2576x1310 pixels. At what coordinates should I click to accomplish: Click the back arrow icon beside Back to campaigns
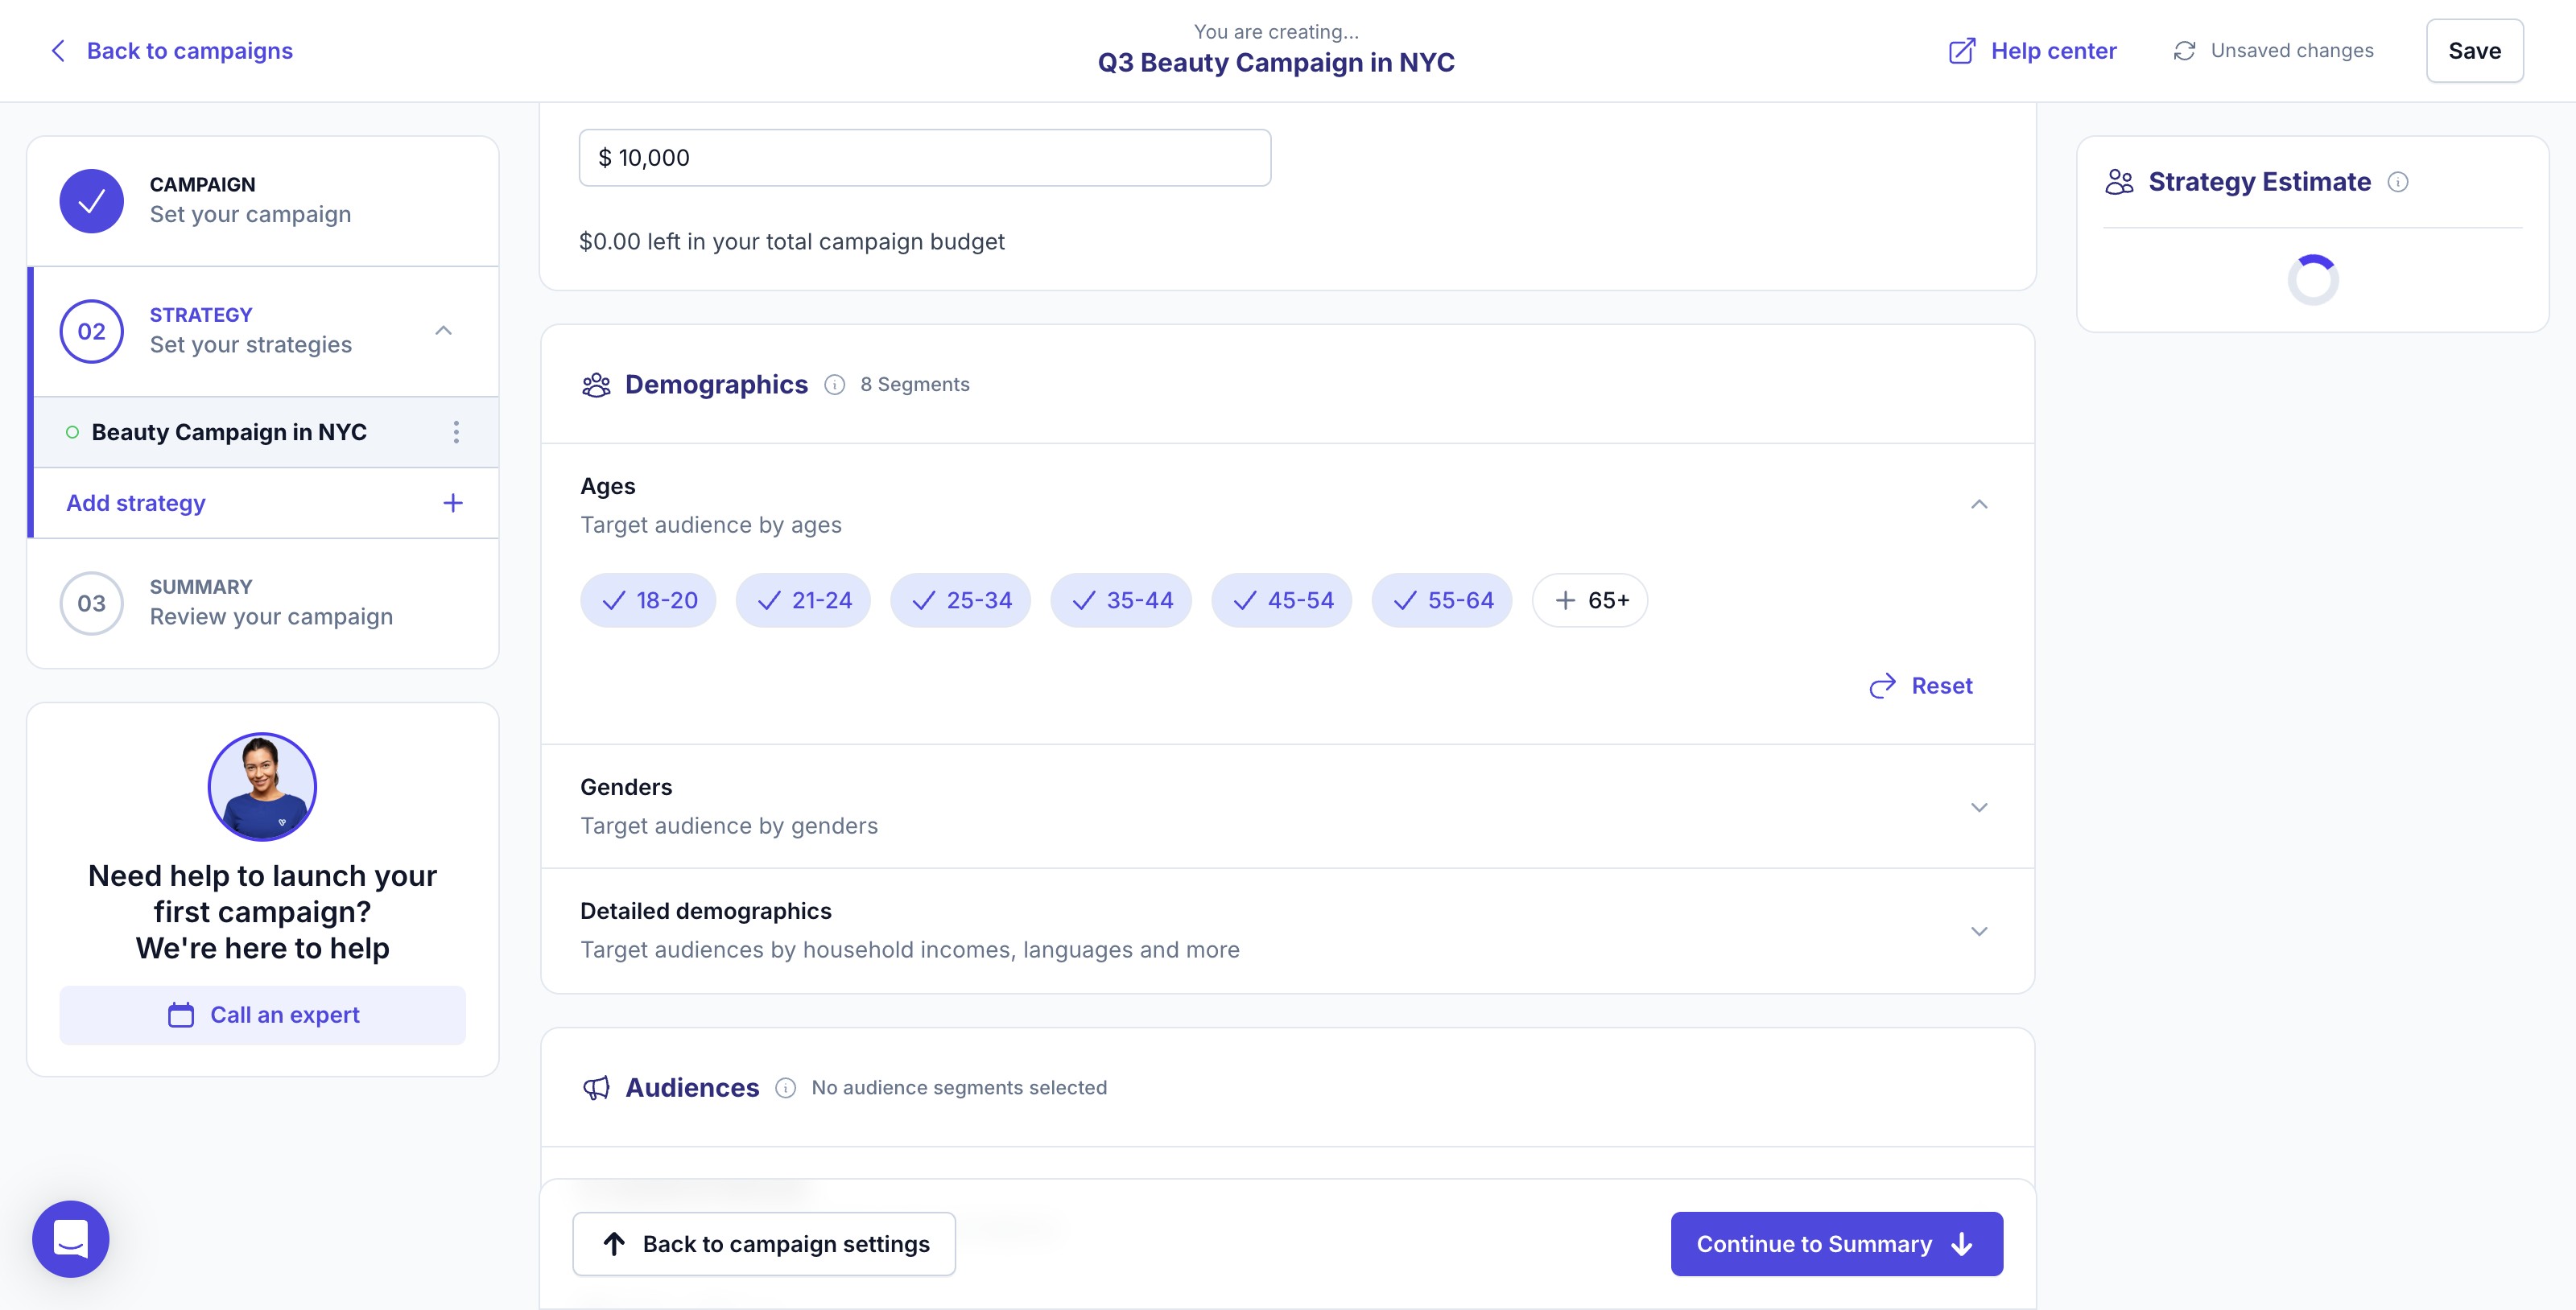click(x=58, y=51)
